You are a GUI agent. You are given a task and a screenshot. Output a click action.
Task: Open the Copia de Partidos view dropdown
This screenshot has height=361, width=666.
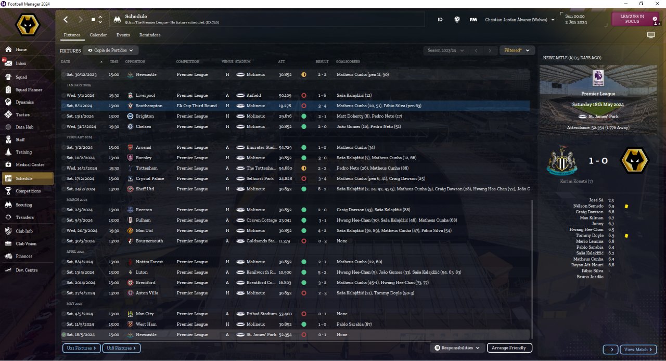tap(110, 50)
